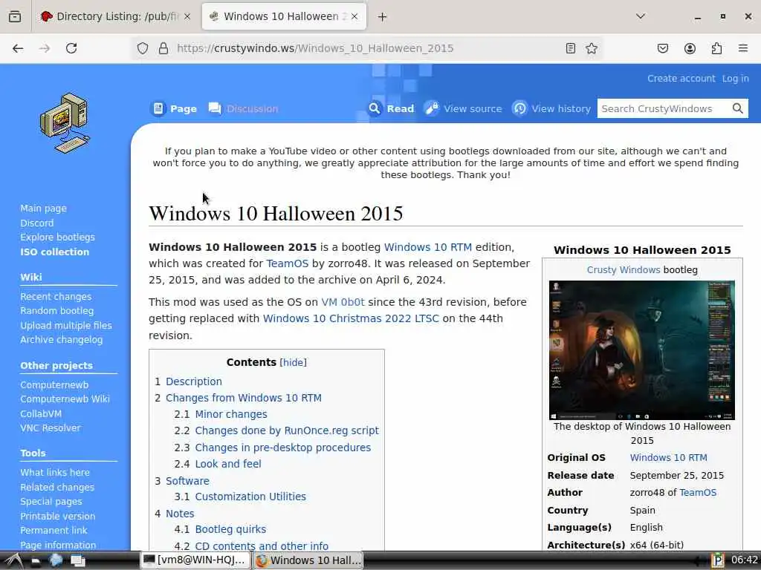The image size is (761, 570).
Task: Toggle reader view icon in address bar
Action: 571,48
